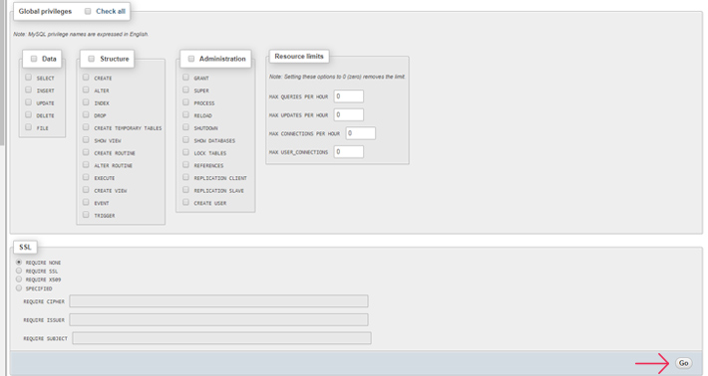Choose the SPECIFIED SSL option
708x376 pixels.
[19, 287]
